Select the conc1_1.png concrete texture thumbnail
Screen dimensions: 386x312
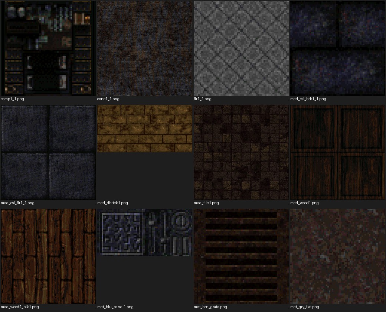[144, 48]
